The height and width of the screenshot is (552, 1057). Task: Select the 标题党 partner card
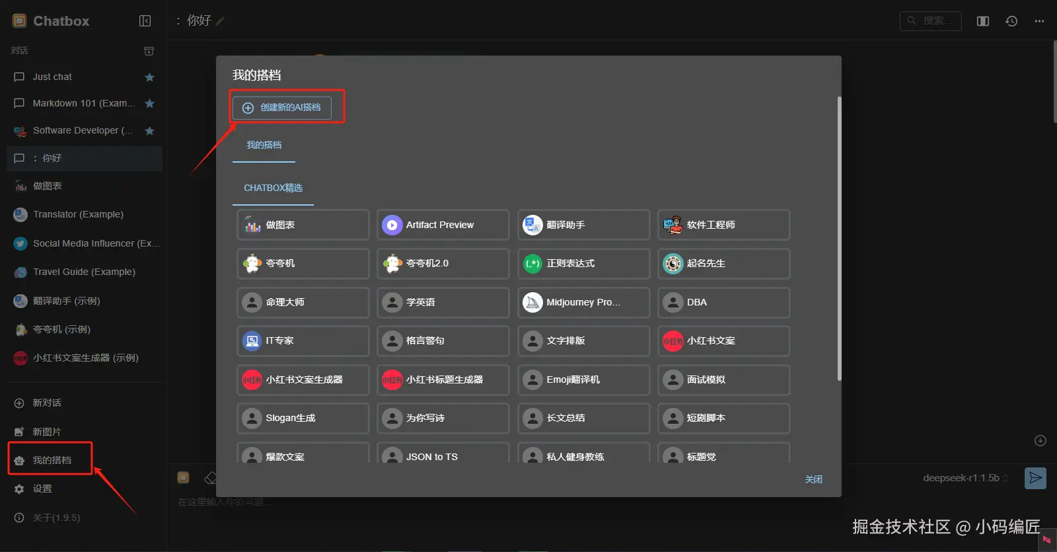click(x=723, y=453)
